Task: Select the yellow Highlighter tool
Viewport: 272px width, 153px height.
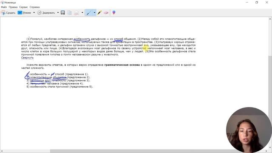Action: [x=99, y=13]
